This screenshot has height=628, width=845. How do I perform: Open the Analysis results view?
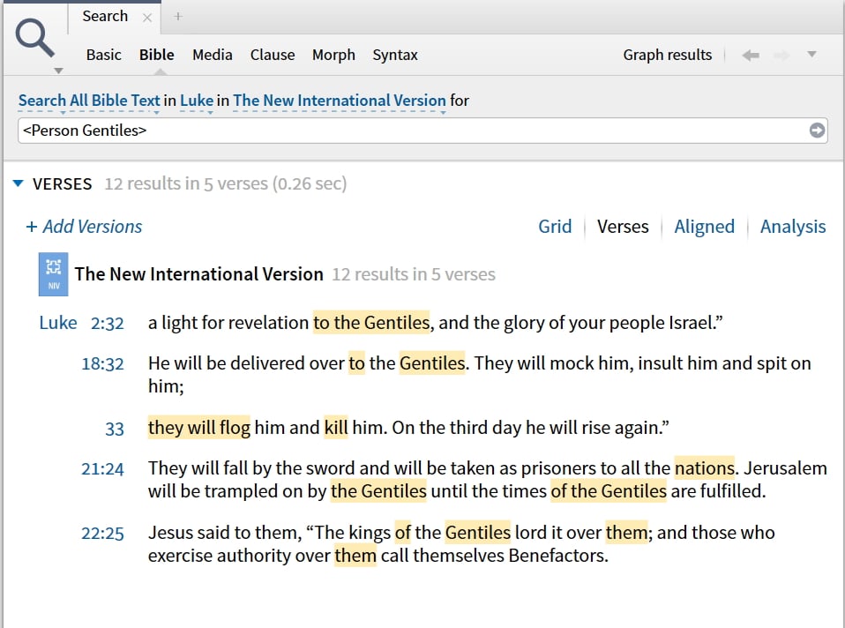coord(793,227)
